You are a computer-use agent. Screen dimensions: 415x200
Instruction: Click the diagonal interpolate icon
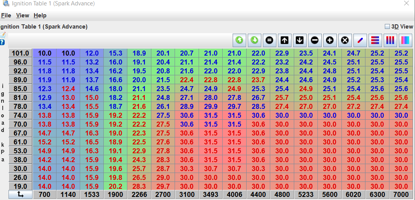360,40
